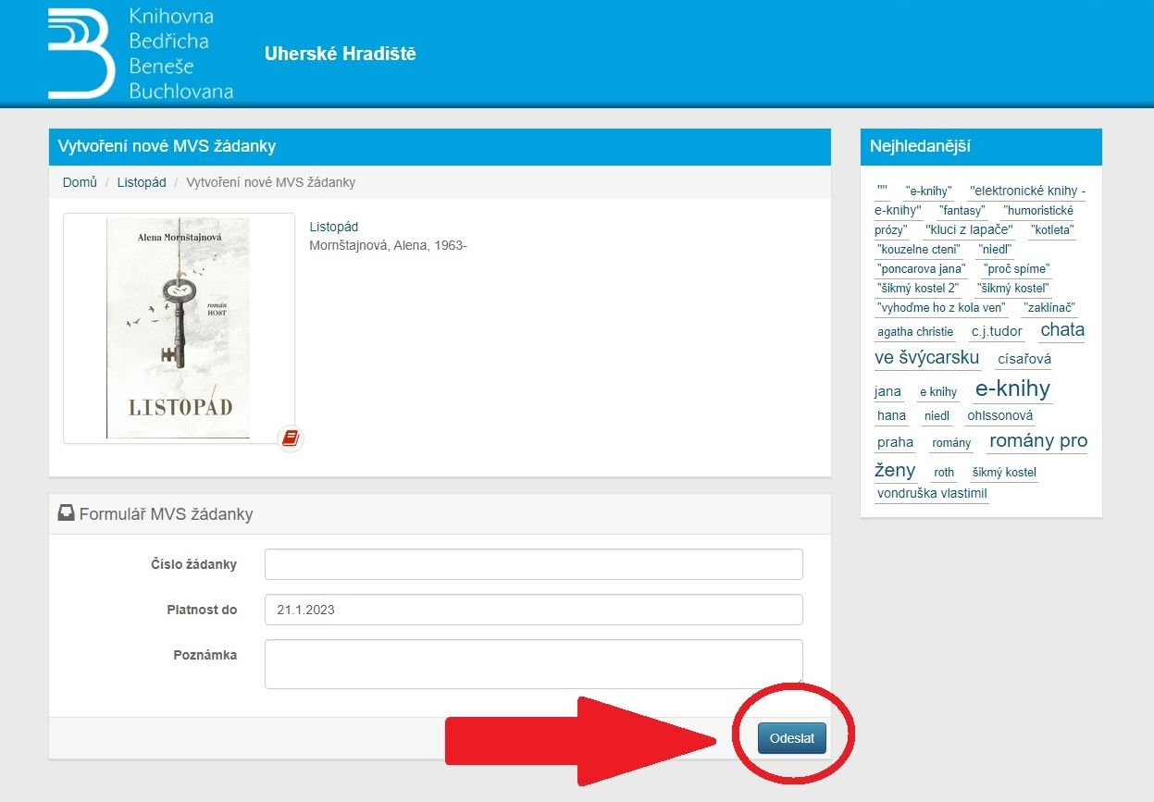1154x802 pixels.
Task: Submit the form with the Odeslat button
Action: [792, 738]
